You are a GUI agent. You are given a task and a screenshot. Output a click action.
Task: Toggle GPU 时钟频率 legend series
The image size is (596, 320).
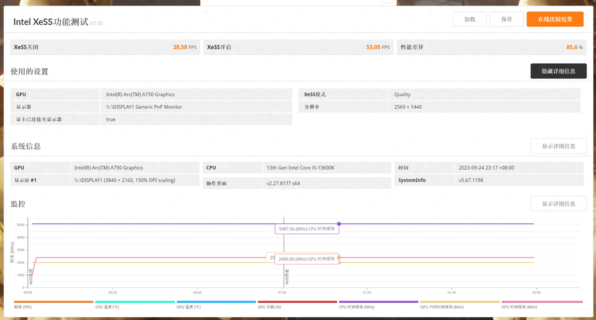pos(519,307)
